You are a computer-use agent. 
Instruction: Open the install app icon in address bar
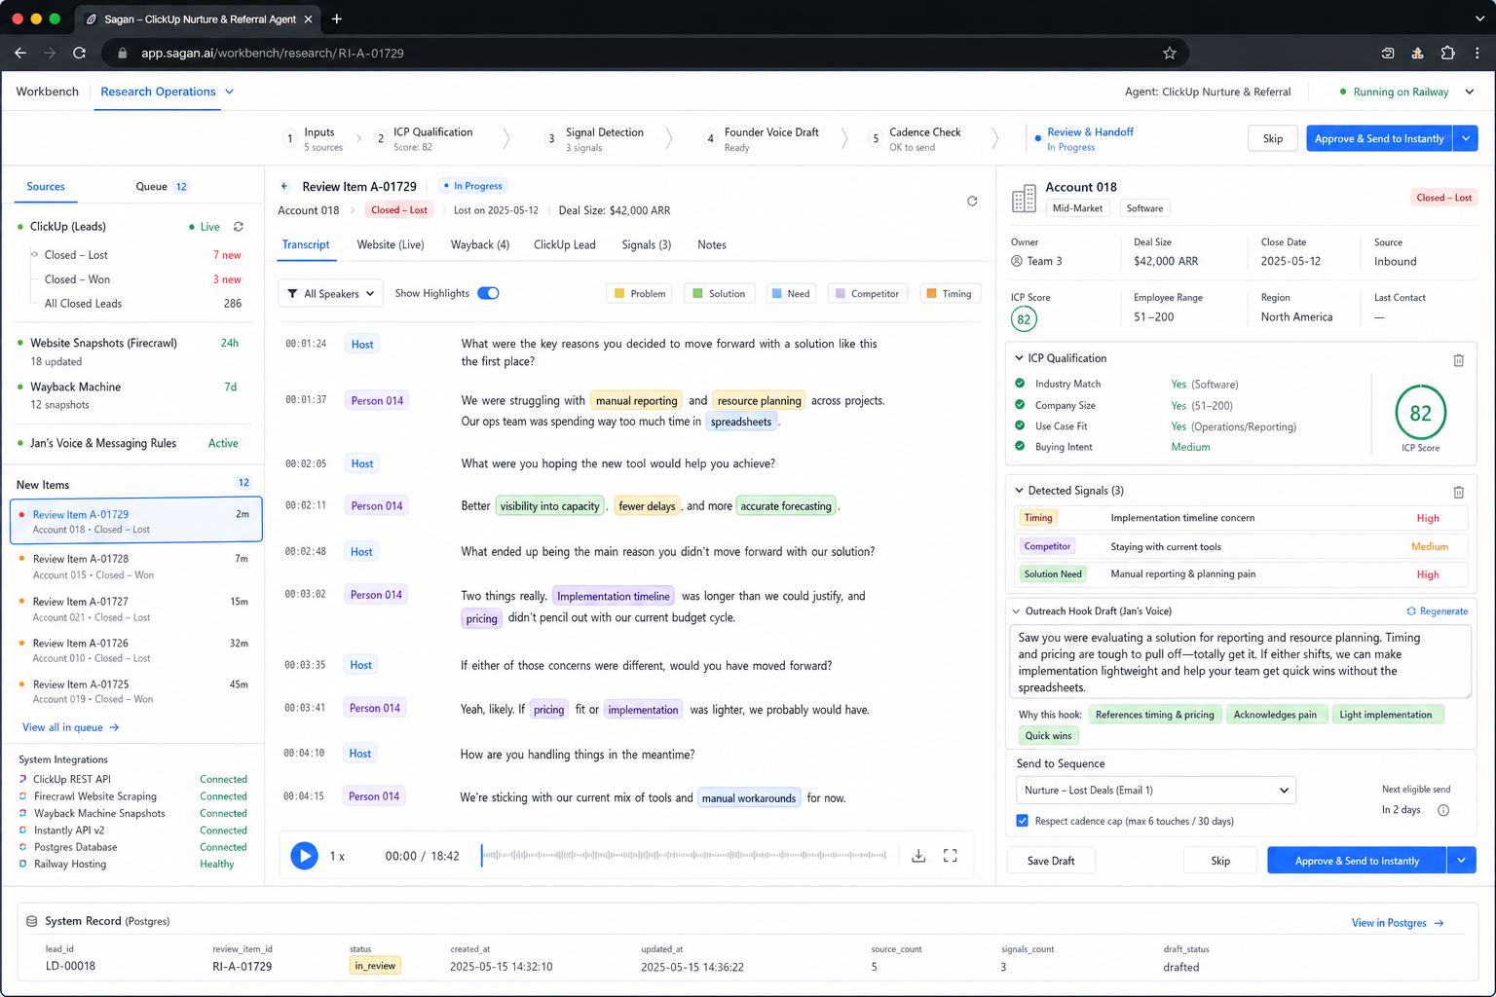tap(1388, 53)
